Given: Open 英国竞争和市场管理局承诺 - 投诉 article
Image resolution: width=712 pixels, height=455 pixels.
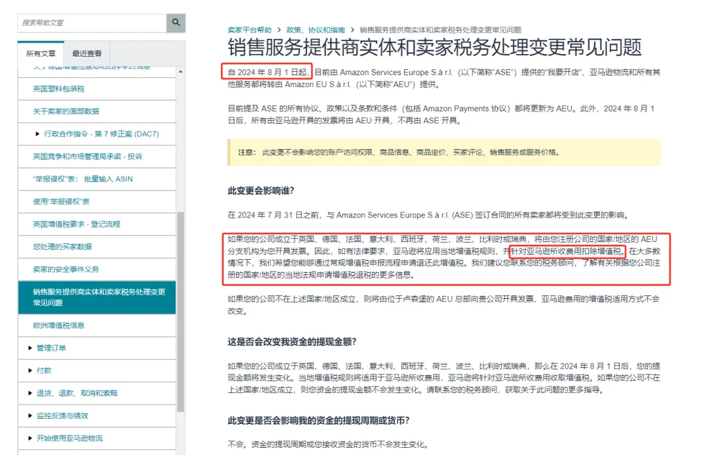Looking at the screenshot, I should [x=87, y=157].
